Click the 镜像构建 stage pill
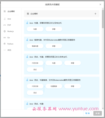The image size is (105, 118). click(35, 46)
